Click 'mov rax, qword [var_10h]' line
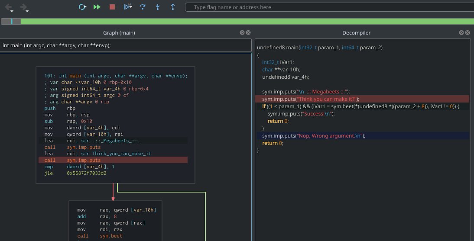This screenshot has width=474, height=241. 117,210
